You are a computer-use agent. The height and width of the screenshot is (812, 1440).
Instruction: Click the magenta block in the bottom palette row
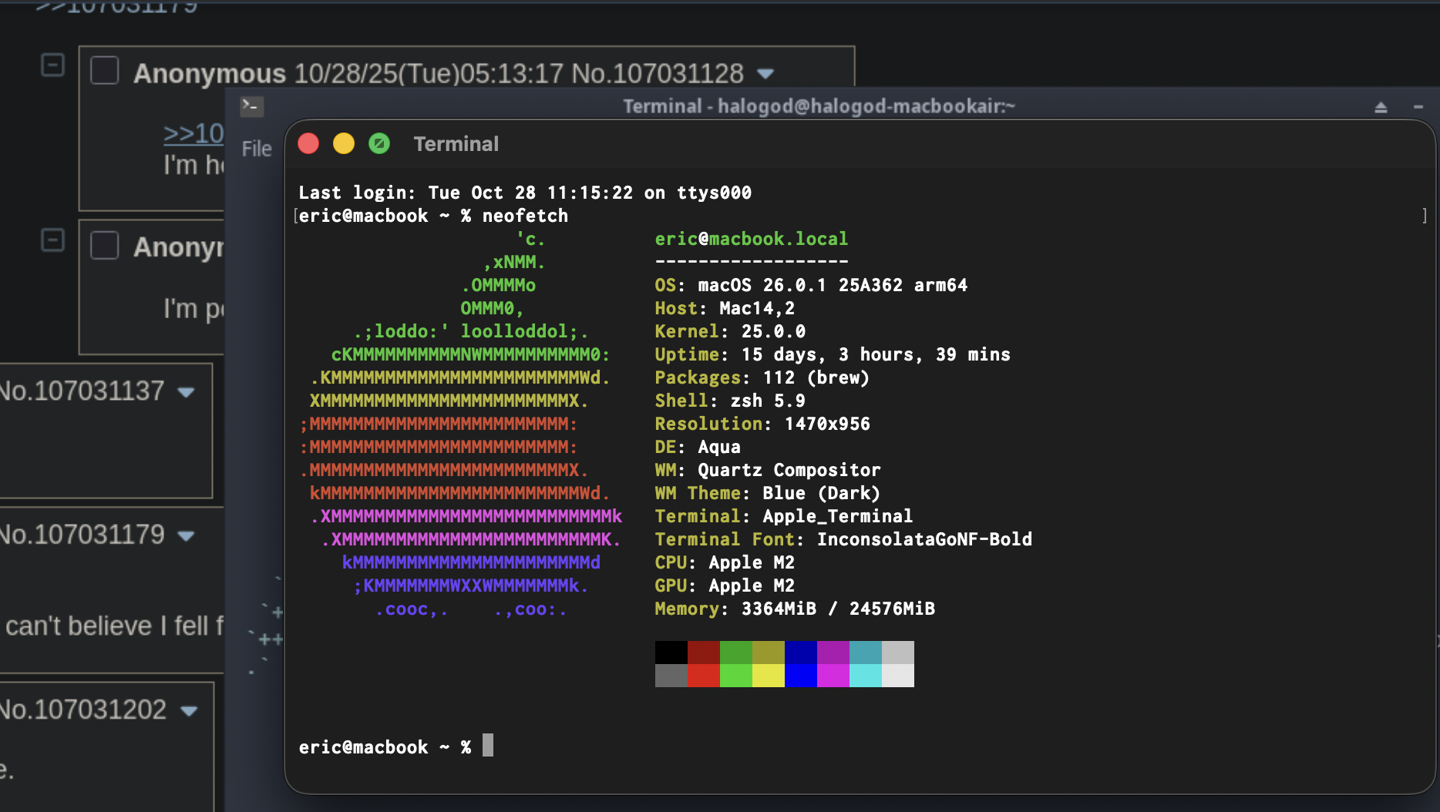[833, 675]
